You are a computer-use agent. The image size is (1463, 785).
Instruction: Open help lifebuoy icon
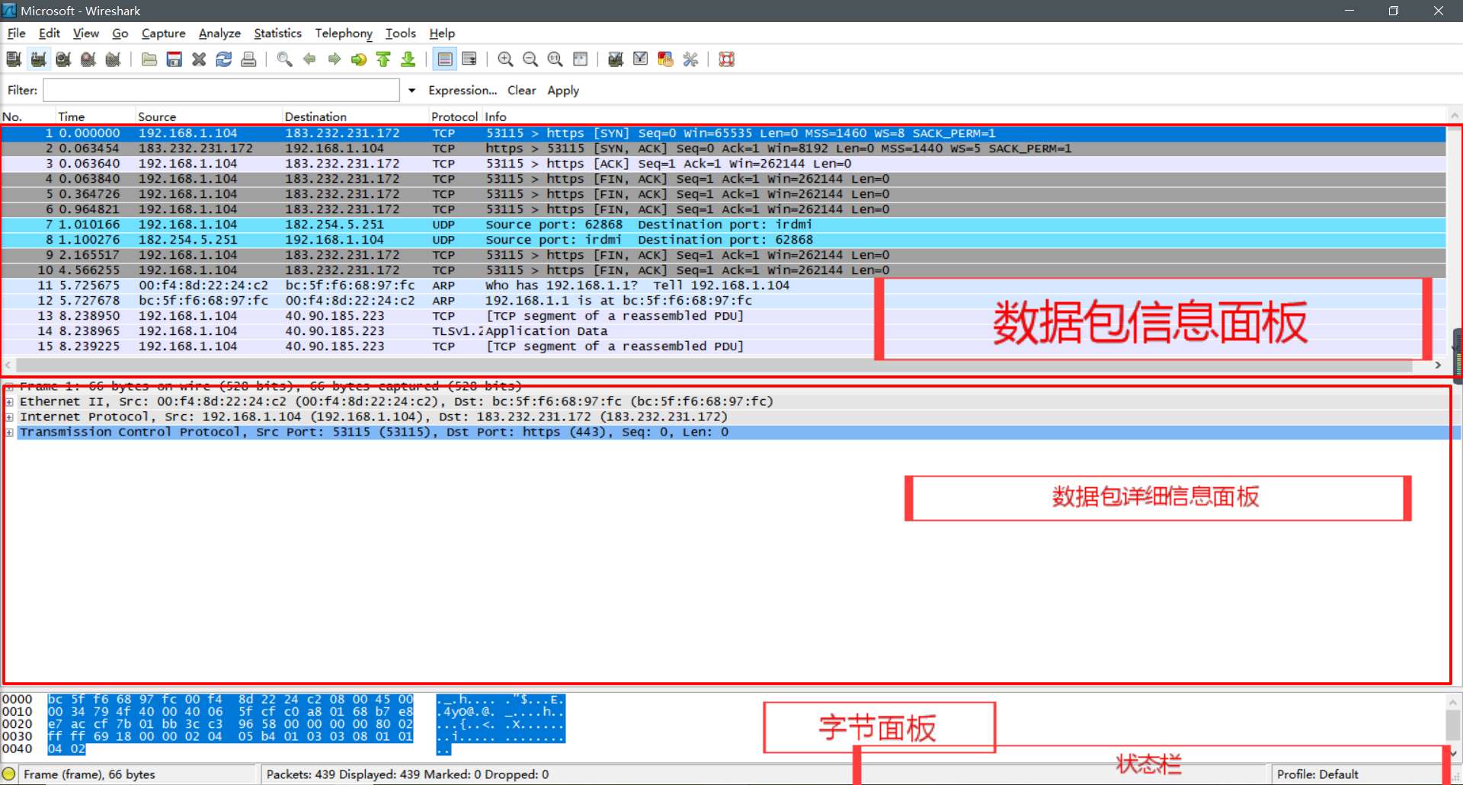tap(727, 59)
